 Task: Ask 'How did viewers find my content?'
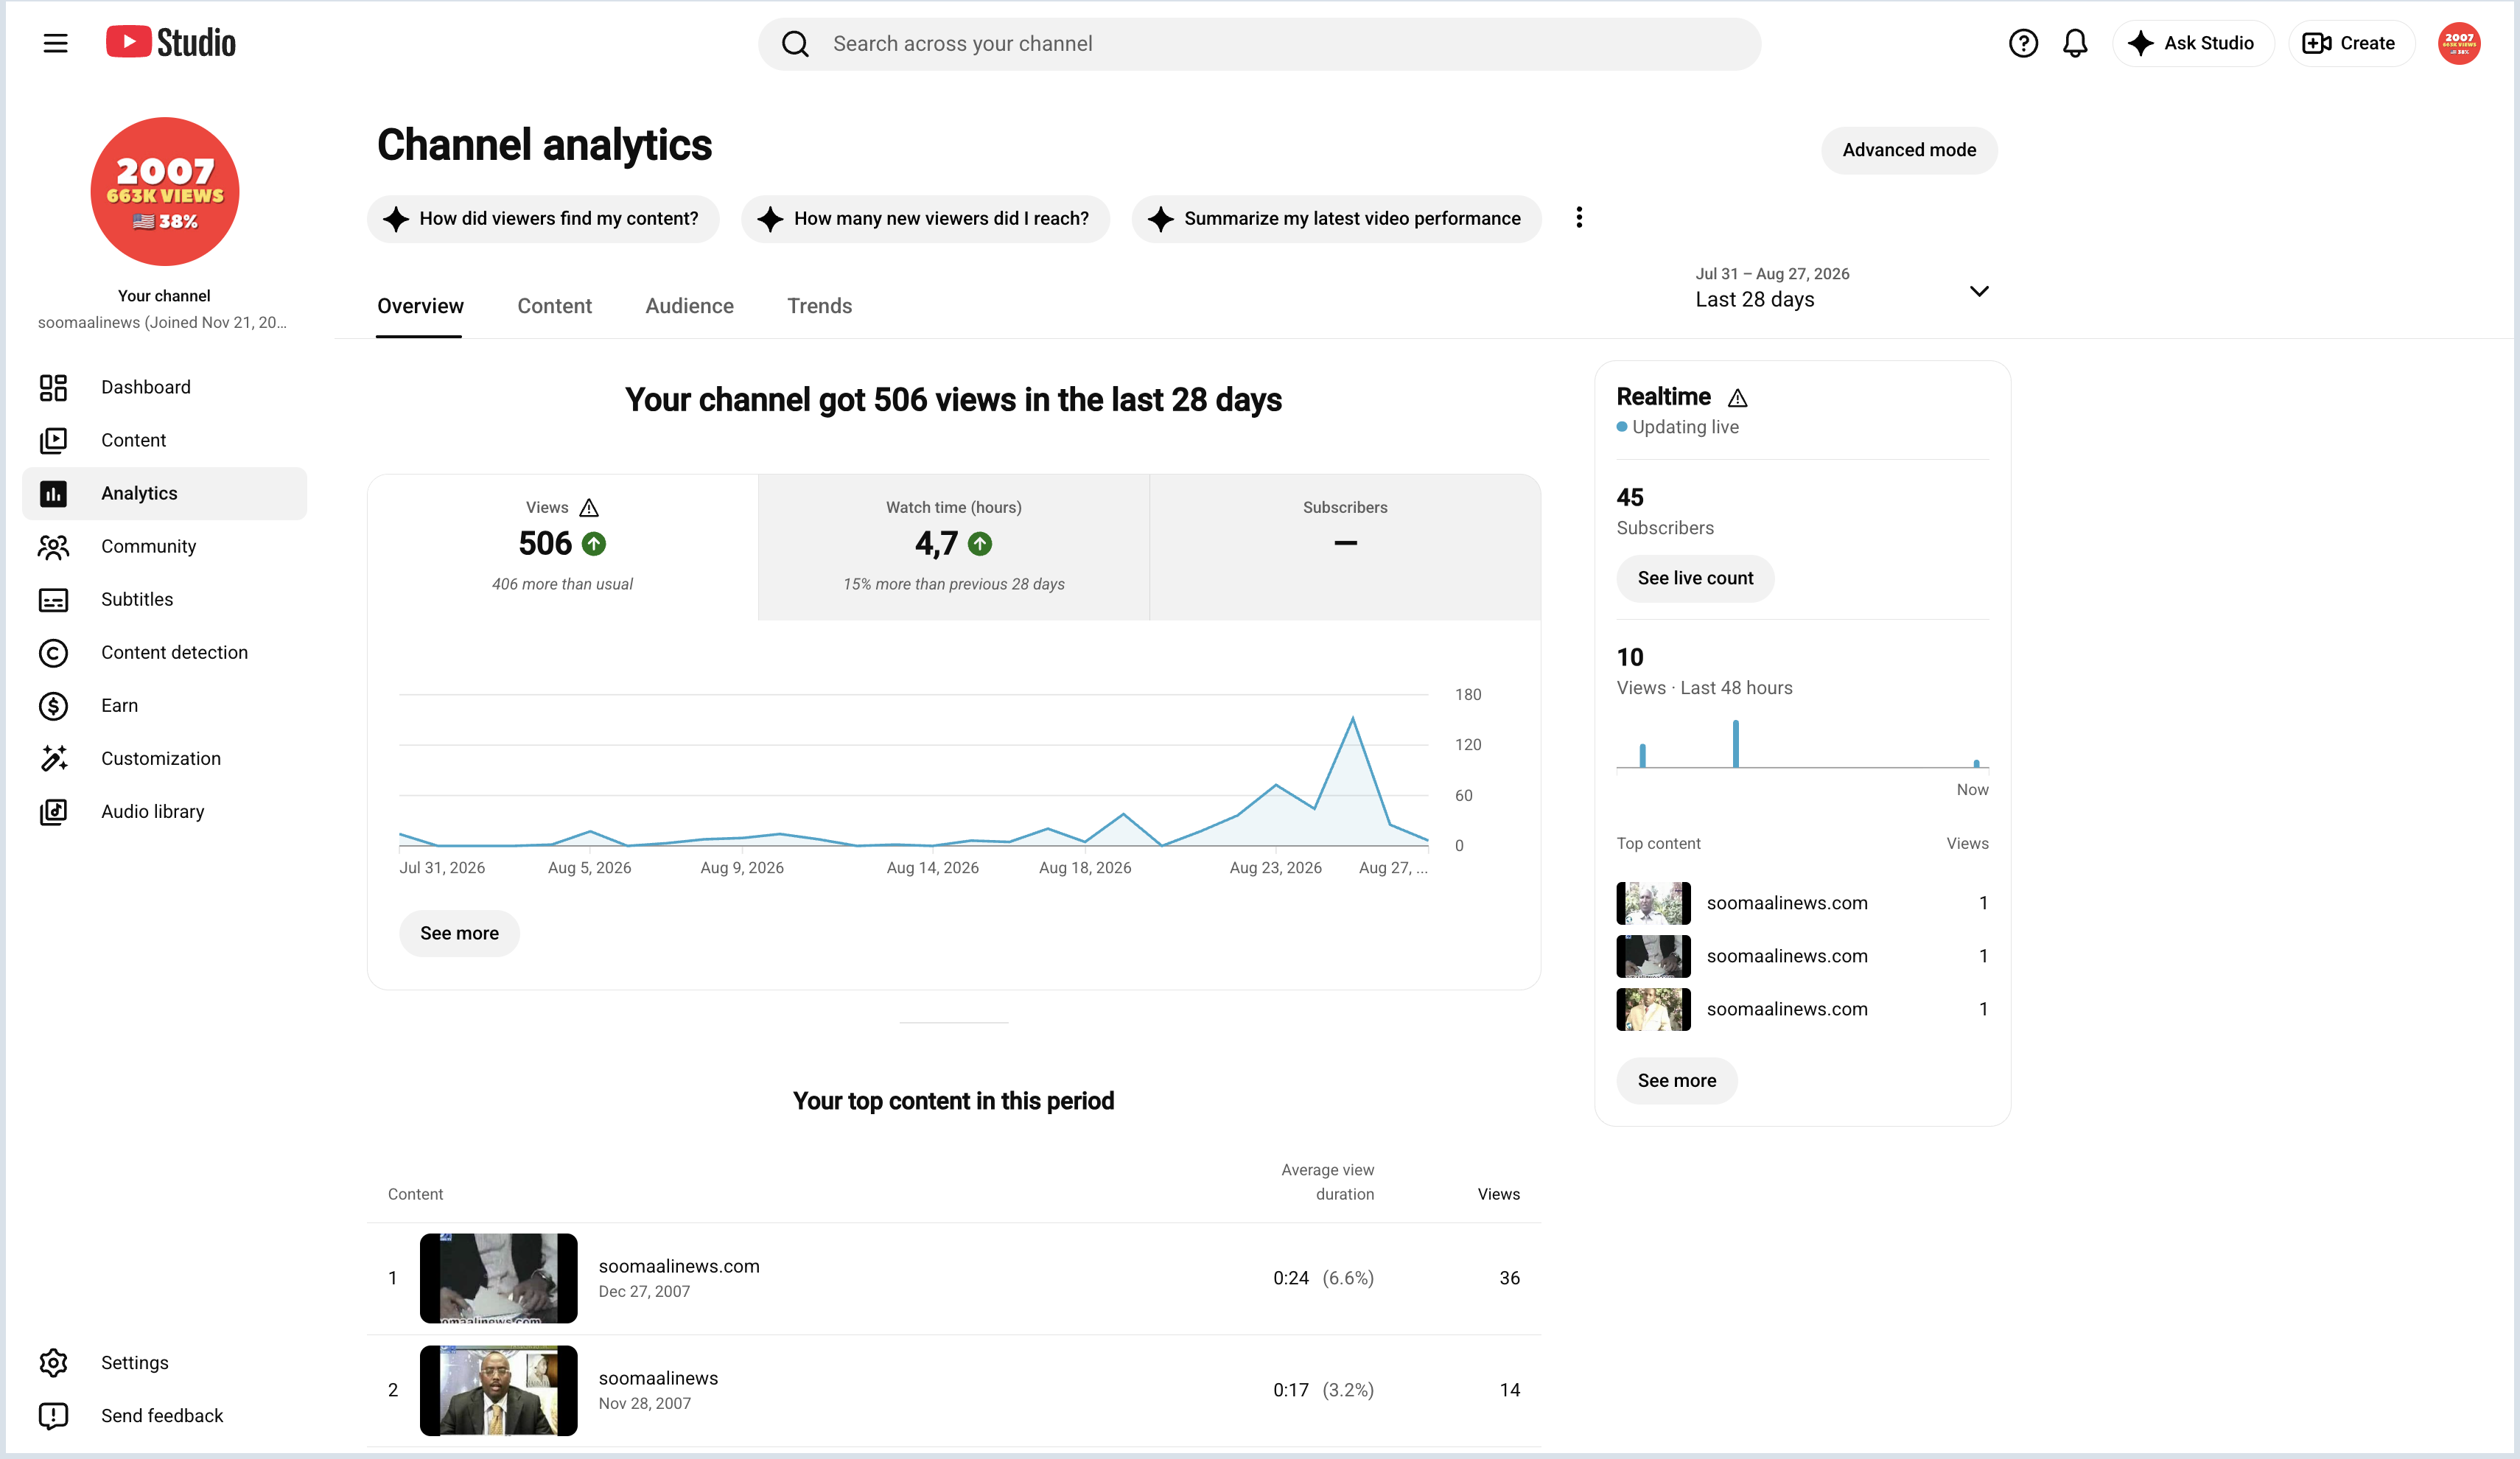543,218
